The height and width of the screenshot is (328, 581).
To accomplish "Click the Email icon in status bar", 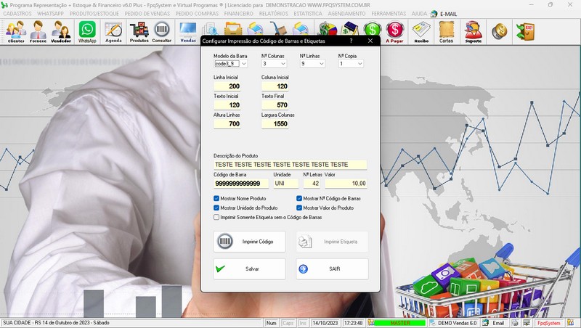I will click(485, 323).
